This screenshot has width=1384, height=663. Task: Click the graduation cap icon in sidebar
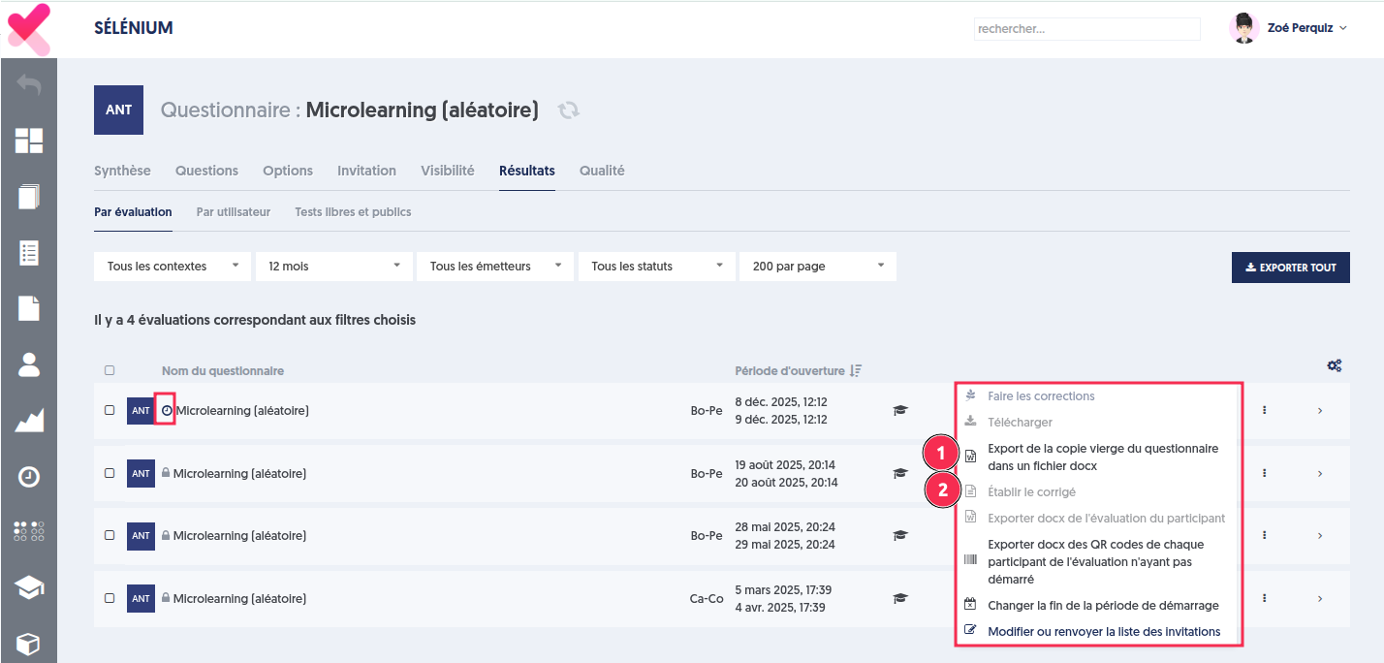(29, 588)
